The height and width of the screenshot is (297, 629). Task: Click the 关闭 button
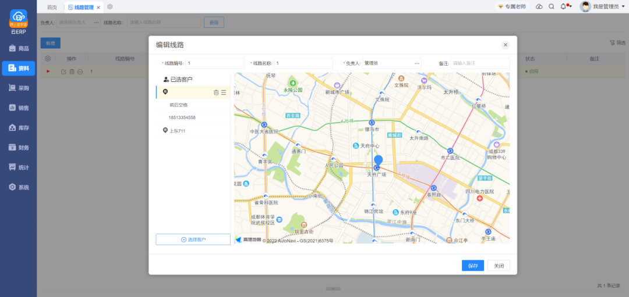pos(499,266)
